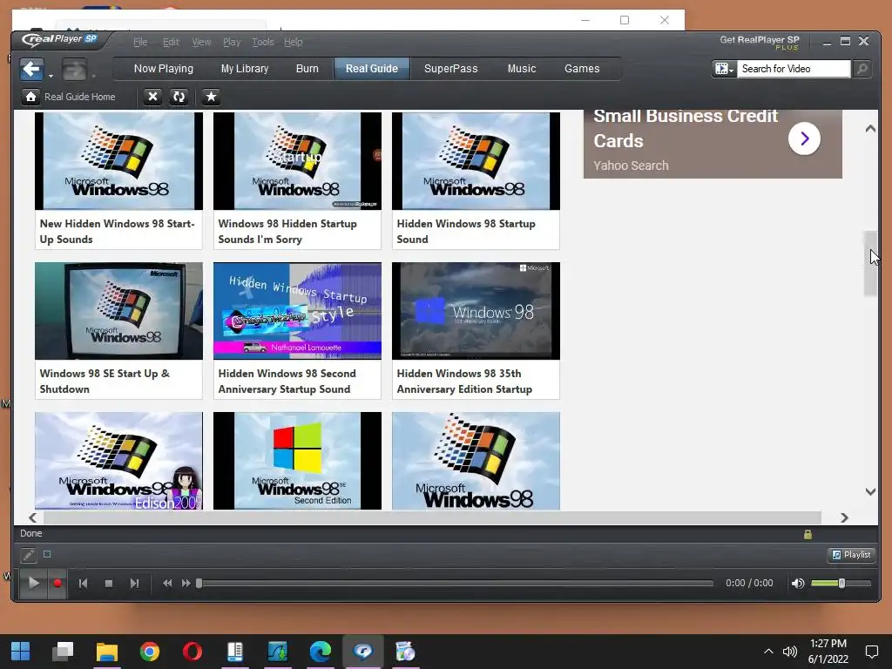The image size is (892, 669).
Task: Show hidden system tray icons chevron
Action: [x=768, y=652]
